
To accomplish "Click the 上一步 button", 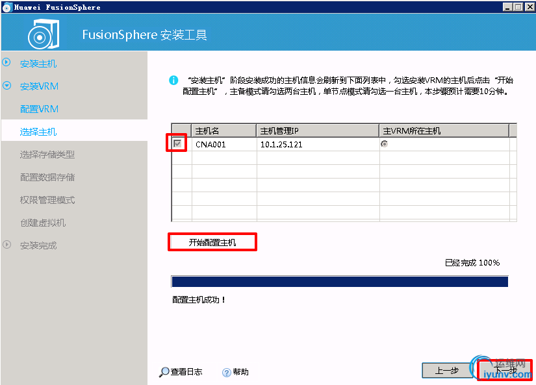I will (446, 370).
